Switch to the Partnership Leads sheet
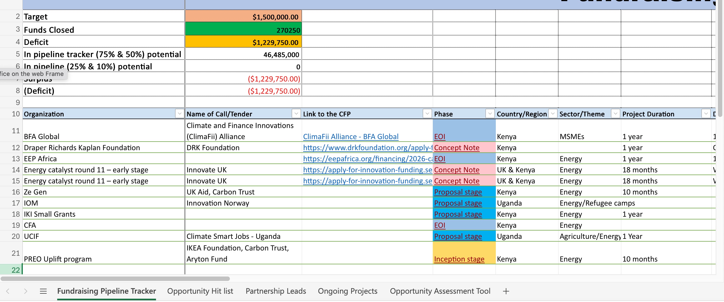The height and width of the screenshot is (302, 724). coord(276,291)
